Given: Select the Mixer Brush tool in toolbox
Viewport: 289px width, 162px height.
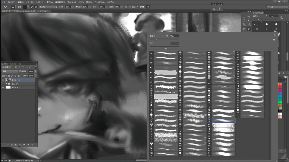Looking at the screenshot, I should point(249,29).
